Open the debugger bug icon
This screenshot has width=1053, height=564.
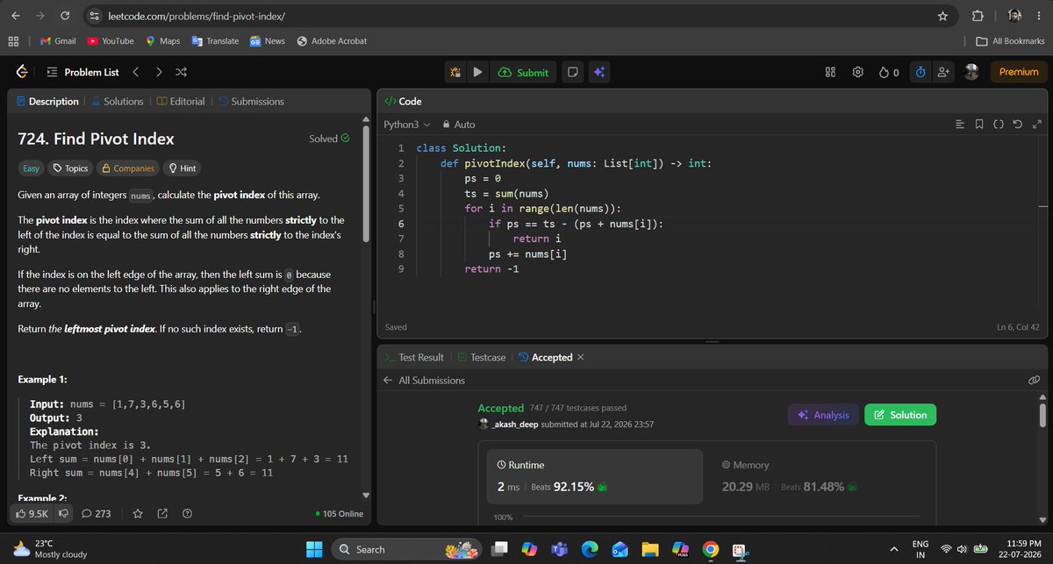tap(455, 73)
